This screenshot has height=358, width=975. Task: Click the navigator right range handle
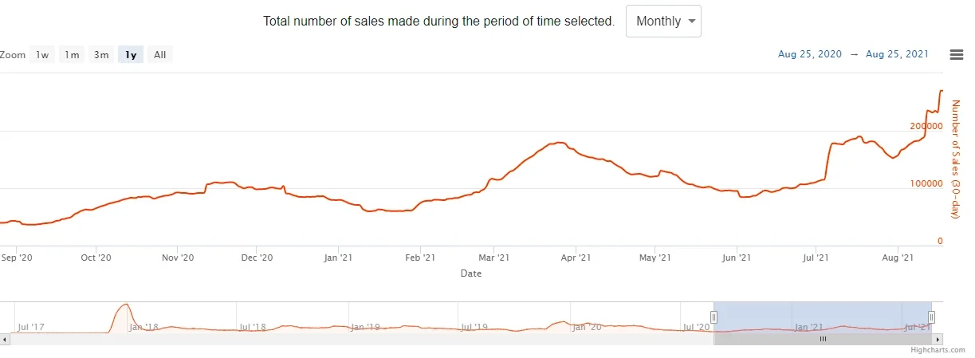point(930,317)
